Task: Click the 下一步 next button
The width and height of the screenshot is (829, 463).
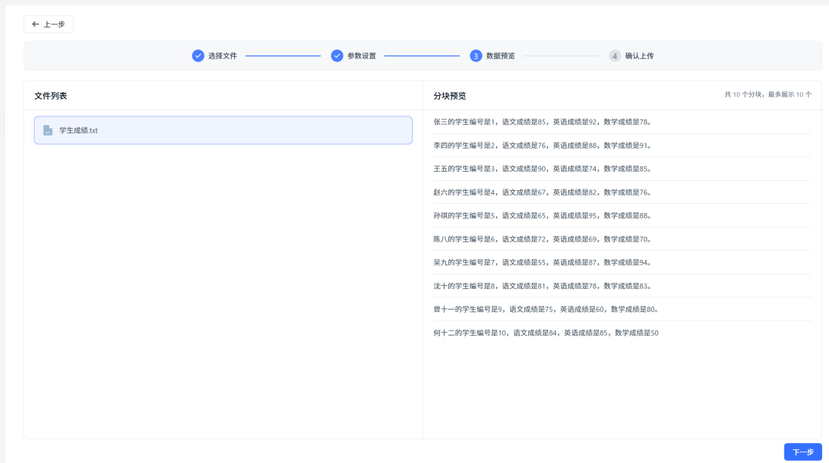Action: click(803, 452)
